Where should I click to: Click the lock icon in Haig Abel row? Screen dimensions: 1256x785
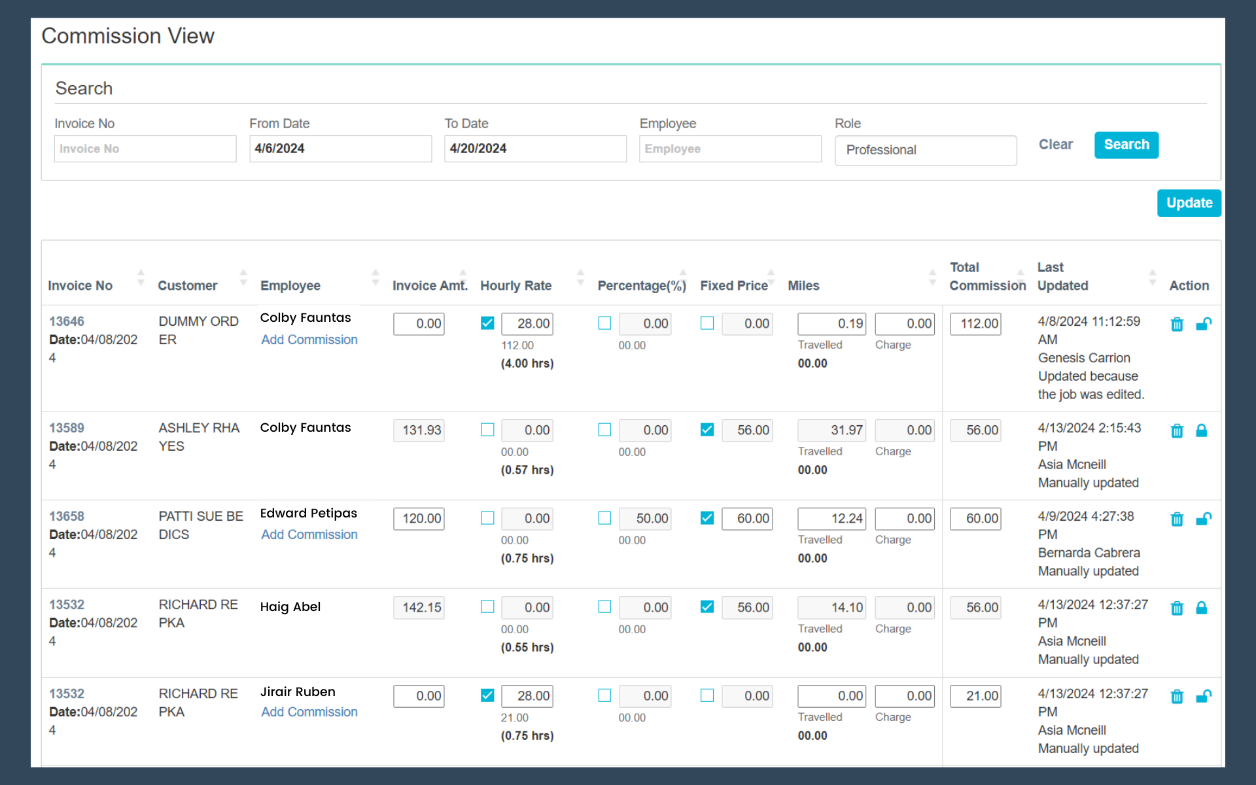pyautogui.click(x=1202, y=608)
